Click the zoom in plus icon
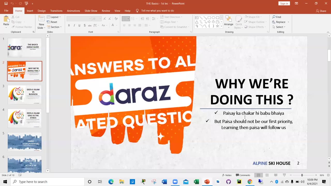331x186 pixels. tap(316, 175)
